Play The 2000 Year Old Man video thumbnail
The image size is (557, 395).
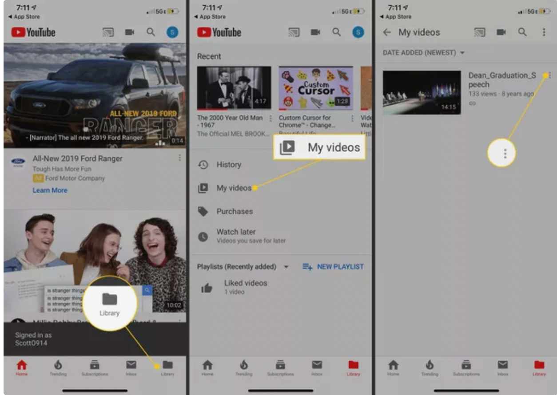(x=234, y=88)
